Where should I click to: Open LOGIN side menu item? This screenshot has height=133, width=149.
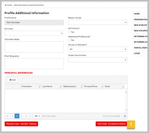140,53
